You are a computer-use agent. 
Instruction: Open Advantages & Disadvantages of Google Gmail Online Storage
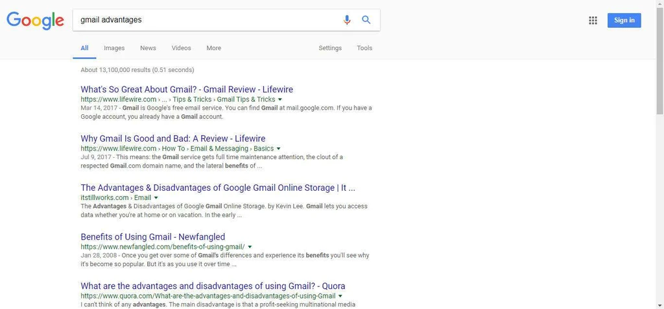[x=218, y=188]
